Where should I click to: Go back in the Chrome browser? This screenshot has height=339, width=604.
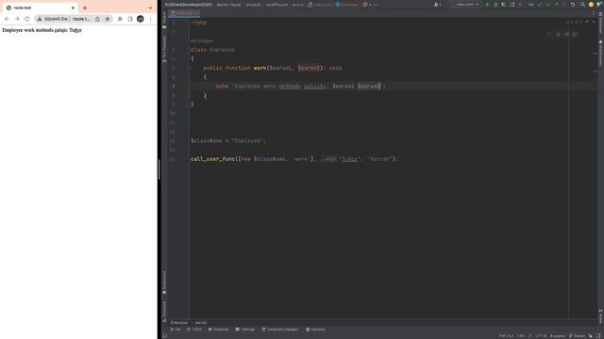tap(7, 19)
